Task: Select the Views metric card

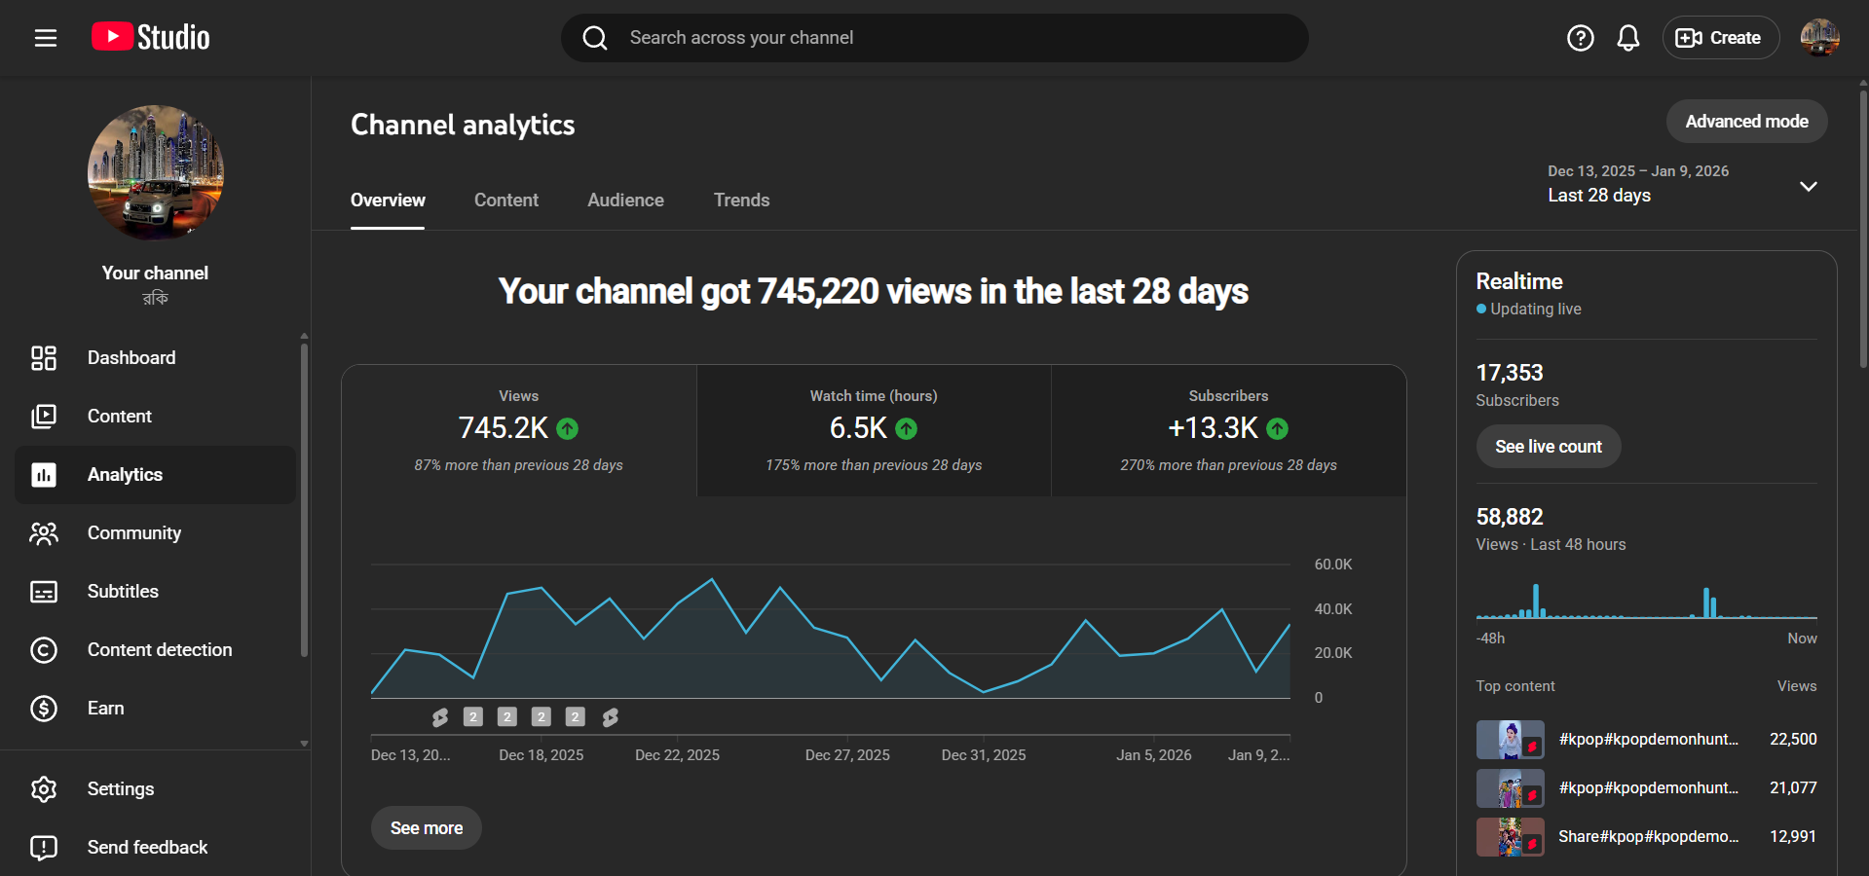Action: tap(518, 430)
